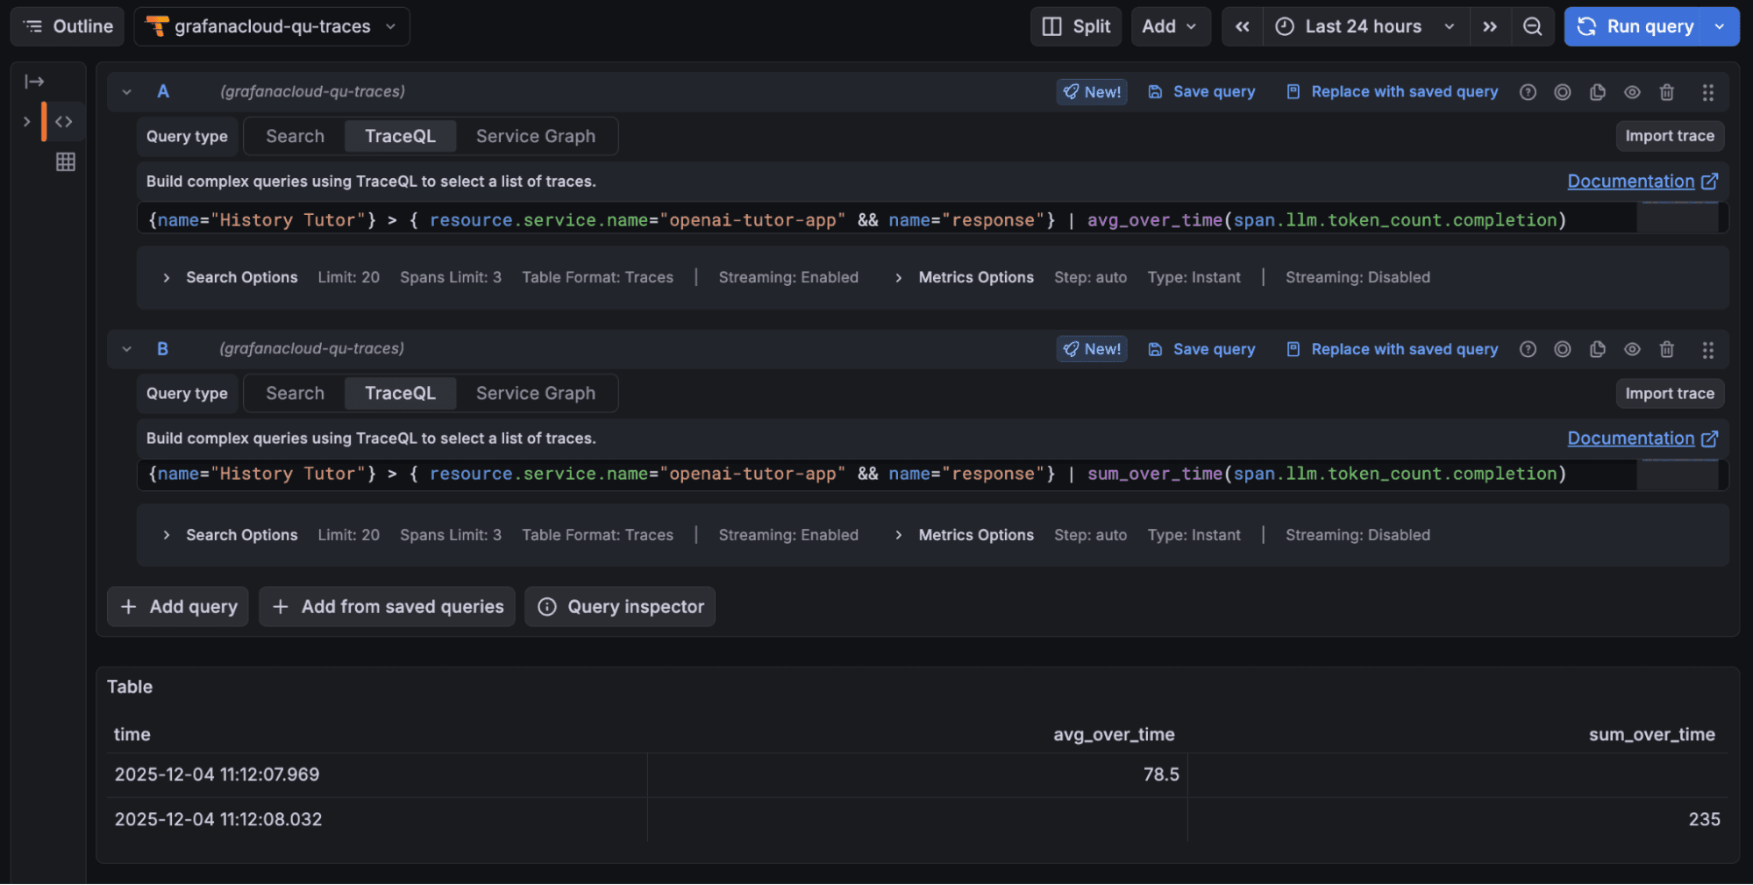The height and width of the screenshot is (885, 1753).
Task: Select Search query type in query B
Action: coord(295,394)
